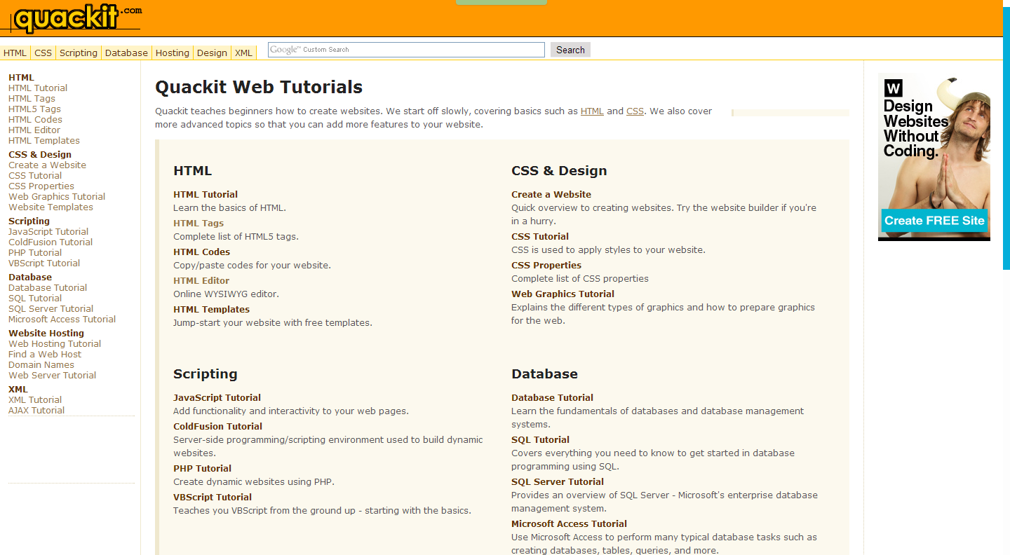Viewport: 1010px width, 555px height.
Task: Open Microsoft Access Tutorial in the sidebar
Action: (62, 320)
